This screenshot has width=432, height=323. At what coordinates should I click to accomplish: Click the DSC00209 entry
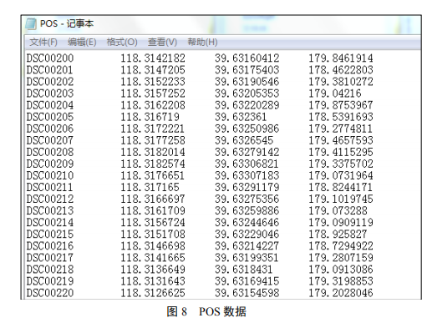(50, 164)
